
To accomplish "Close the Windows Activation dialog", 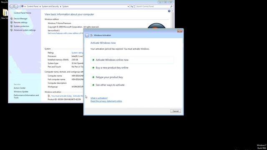I will click(180, 31).
